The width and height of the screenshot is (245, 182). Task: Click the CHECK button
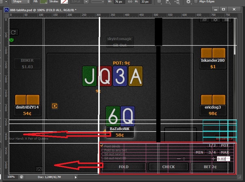(168, 167)
